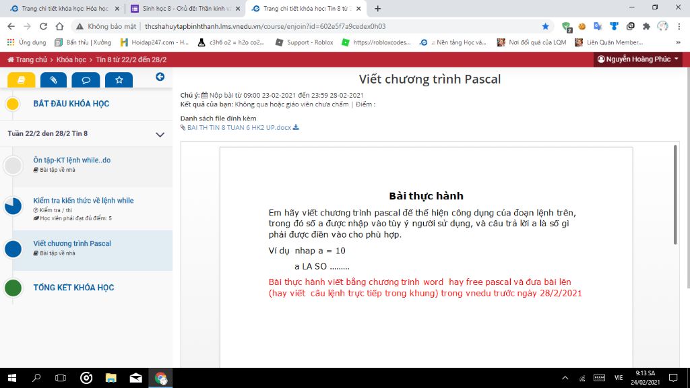Close the Sinh học 8 tab
Image resolution: width=690 pixels, height=388 pixels.
click(x=238, y=8)
